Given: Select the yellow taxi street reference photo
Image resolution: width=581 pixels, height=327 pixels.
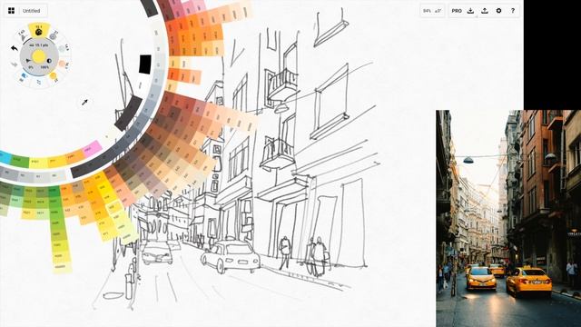Looking at the screenshot, I should (x=508, y=218).
